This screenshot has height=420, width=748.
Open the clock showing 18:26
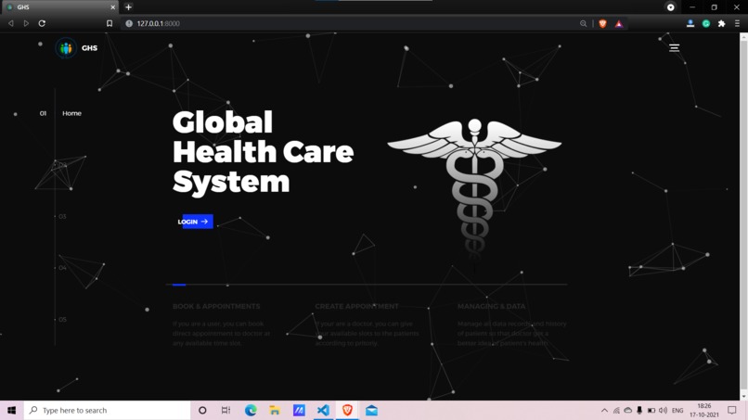tap(704, 411)
